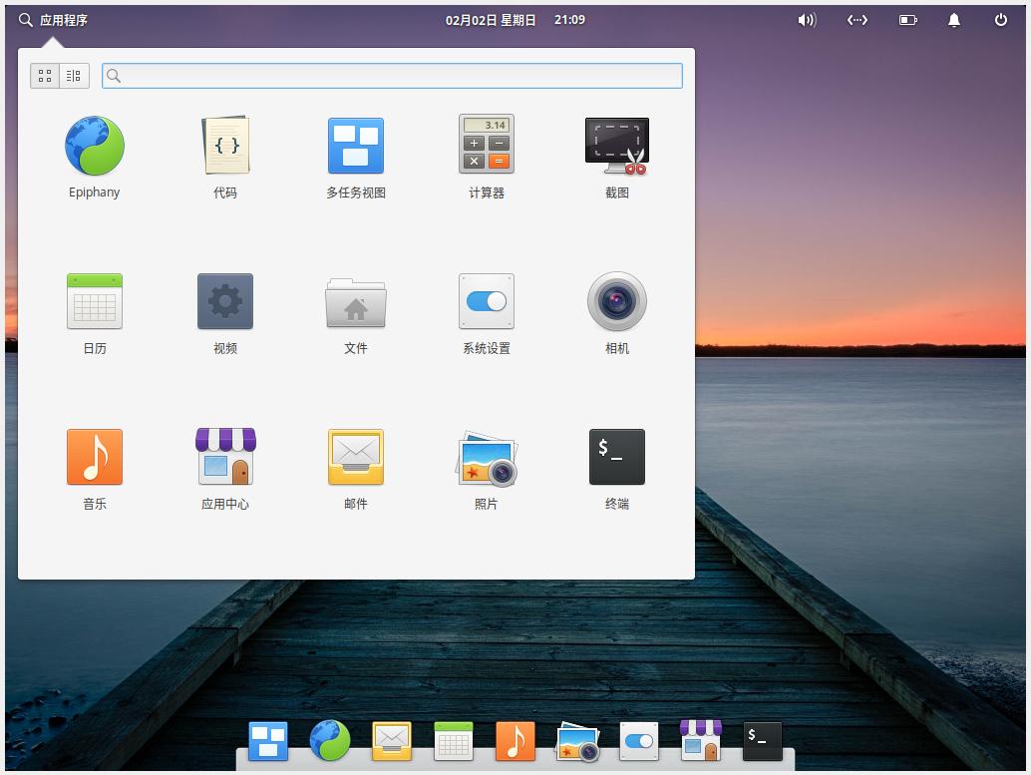The width and height of the screenshot is (1031, 775).
Task: Switch launcher to grid view
Action: [44, 75]
